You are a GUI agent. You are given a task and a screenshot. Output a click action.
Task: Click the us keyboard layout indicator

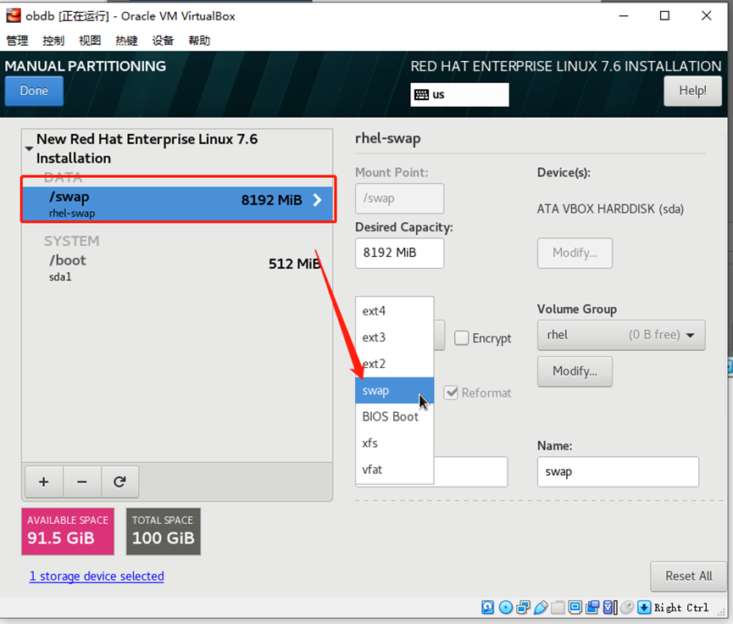coord(459,94)
